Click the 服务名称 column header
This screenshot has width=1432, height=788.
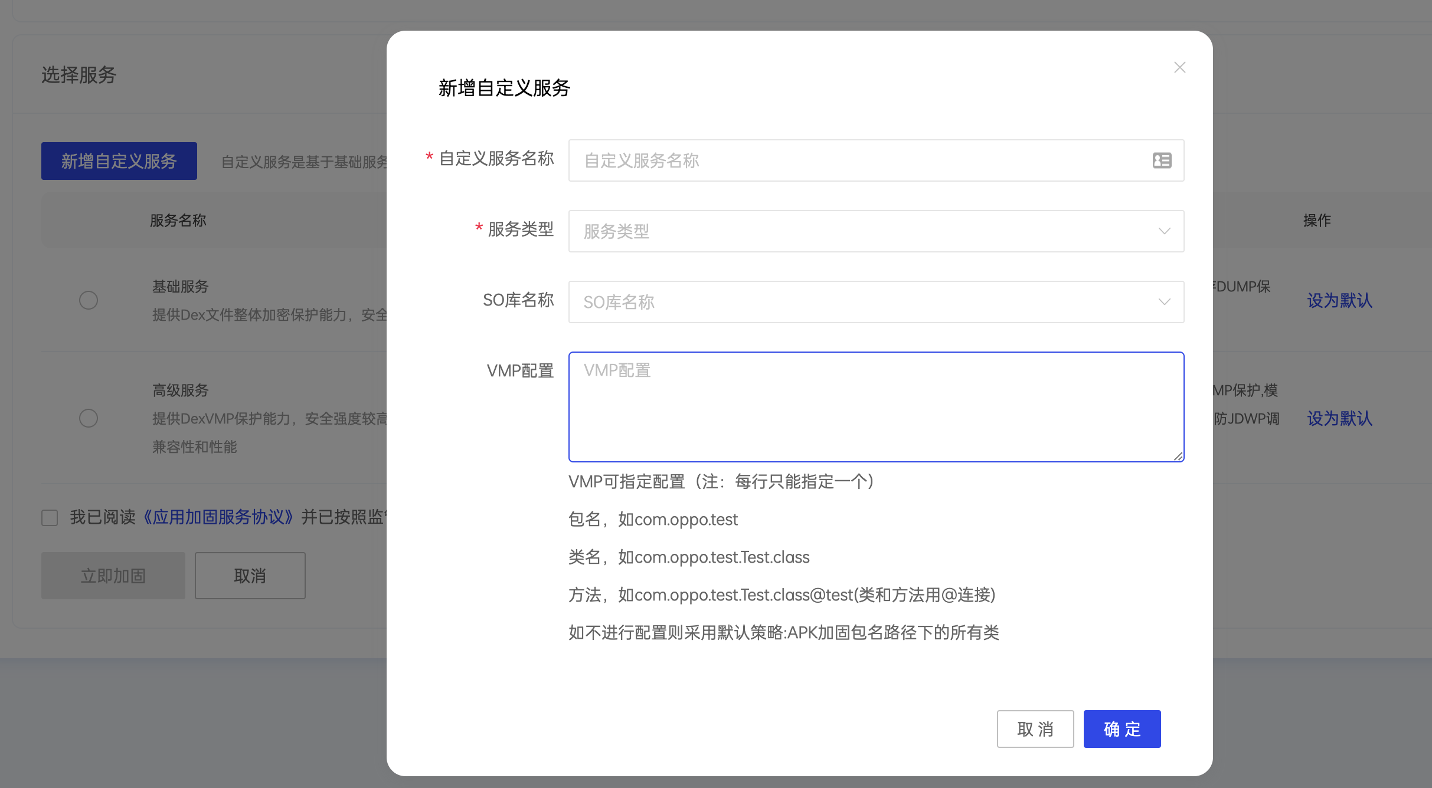tap(178, 221)
